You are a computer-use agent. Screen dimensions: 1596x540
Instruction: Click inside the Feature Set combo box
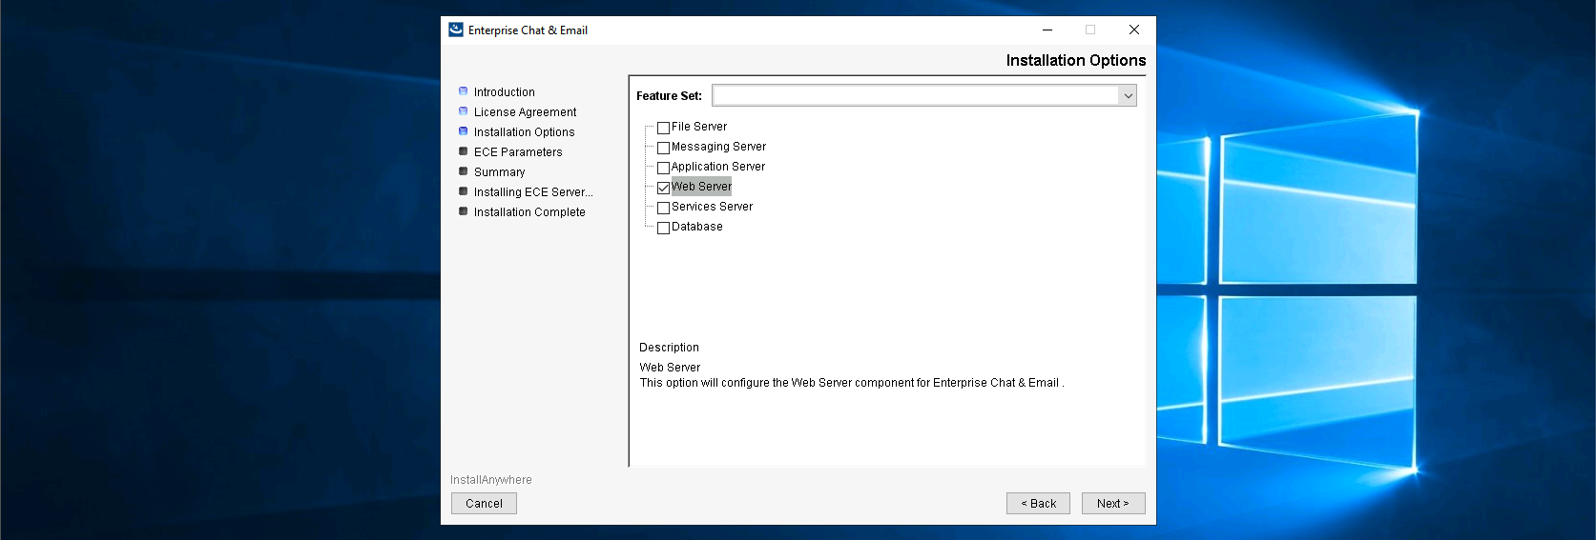point(914,95)
